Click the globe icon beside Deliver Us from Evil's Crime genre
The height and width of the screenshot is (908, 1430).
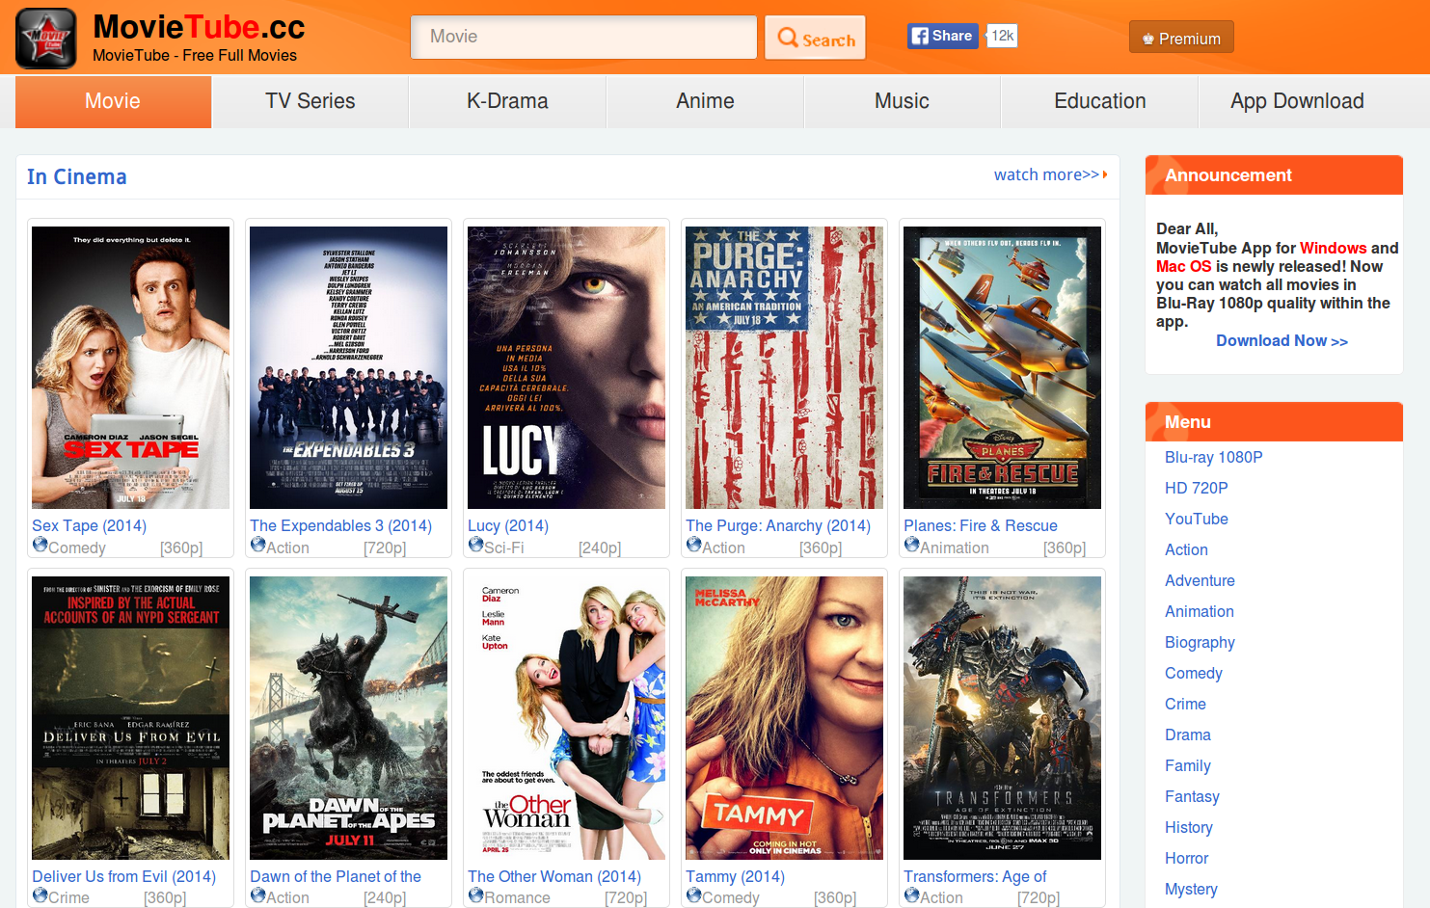coord(40,895)
